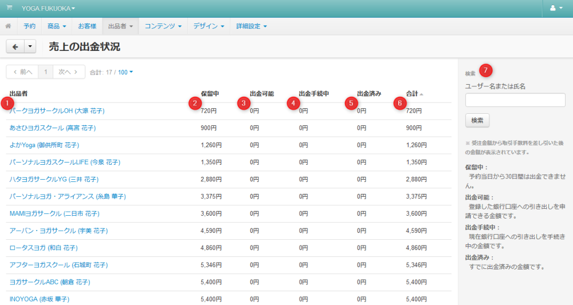Open MAMIヨガサークル vendor link
This screenshot has height=305, width=573.
click(x=54, y=214)
